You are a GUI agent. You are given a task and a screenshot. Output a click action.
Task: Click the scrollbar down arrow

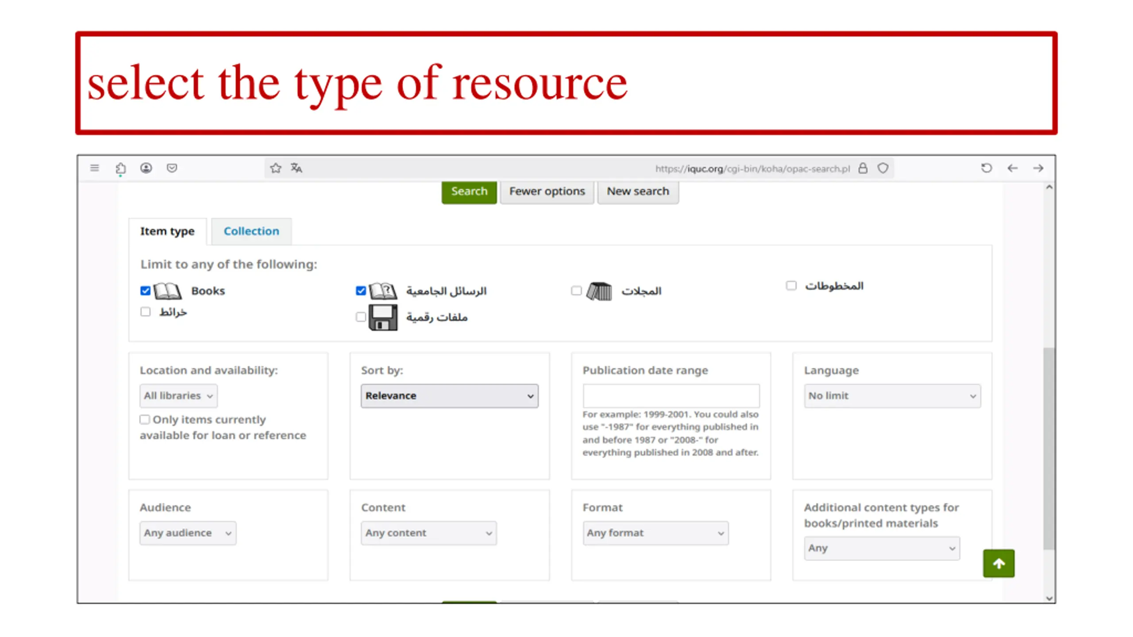click(x=1049, y=598)
